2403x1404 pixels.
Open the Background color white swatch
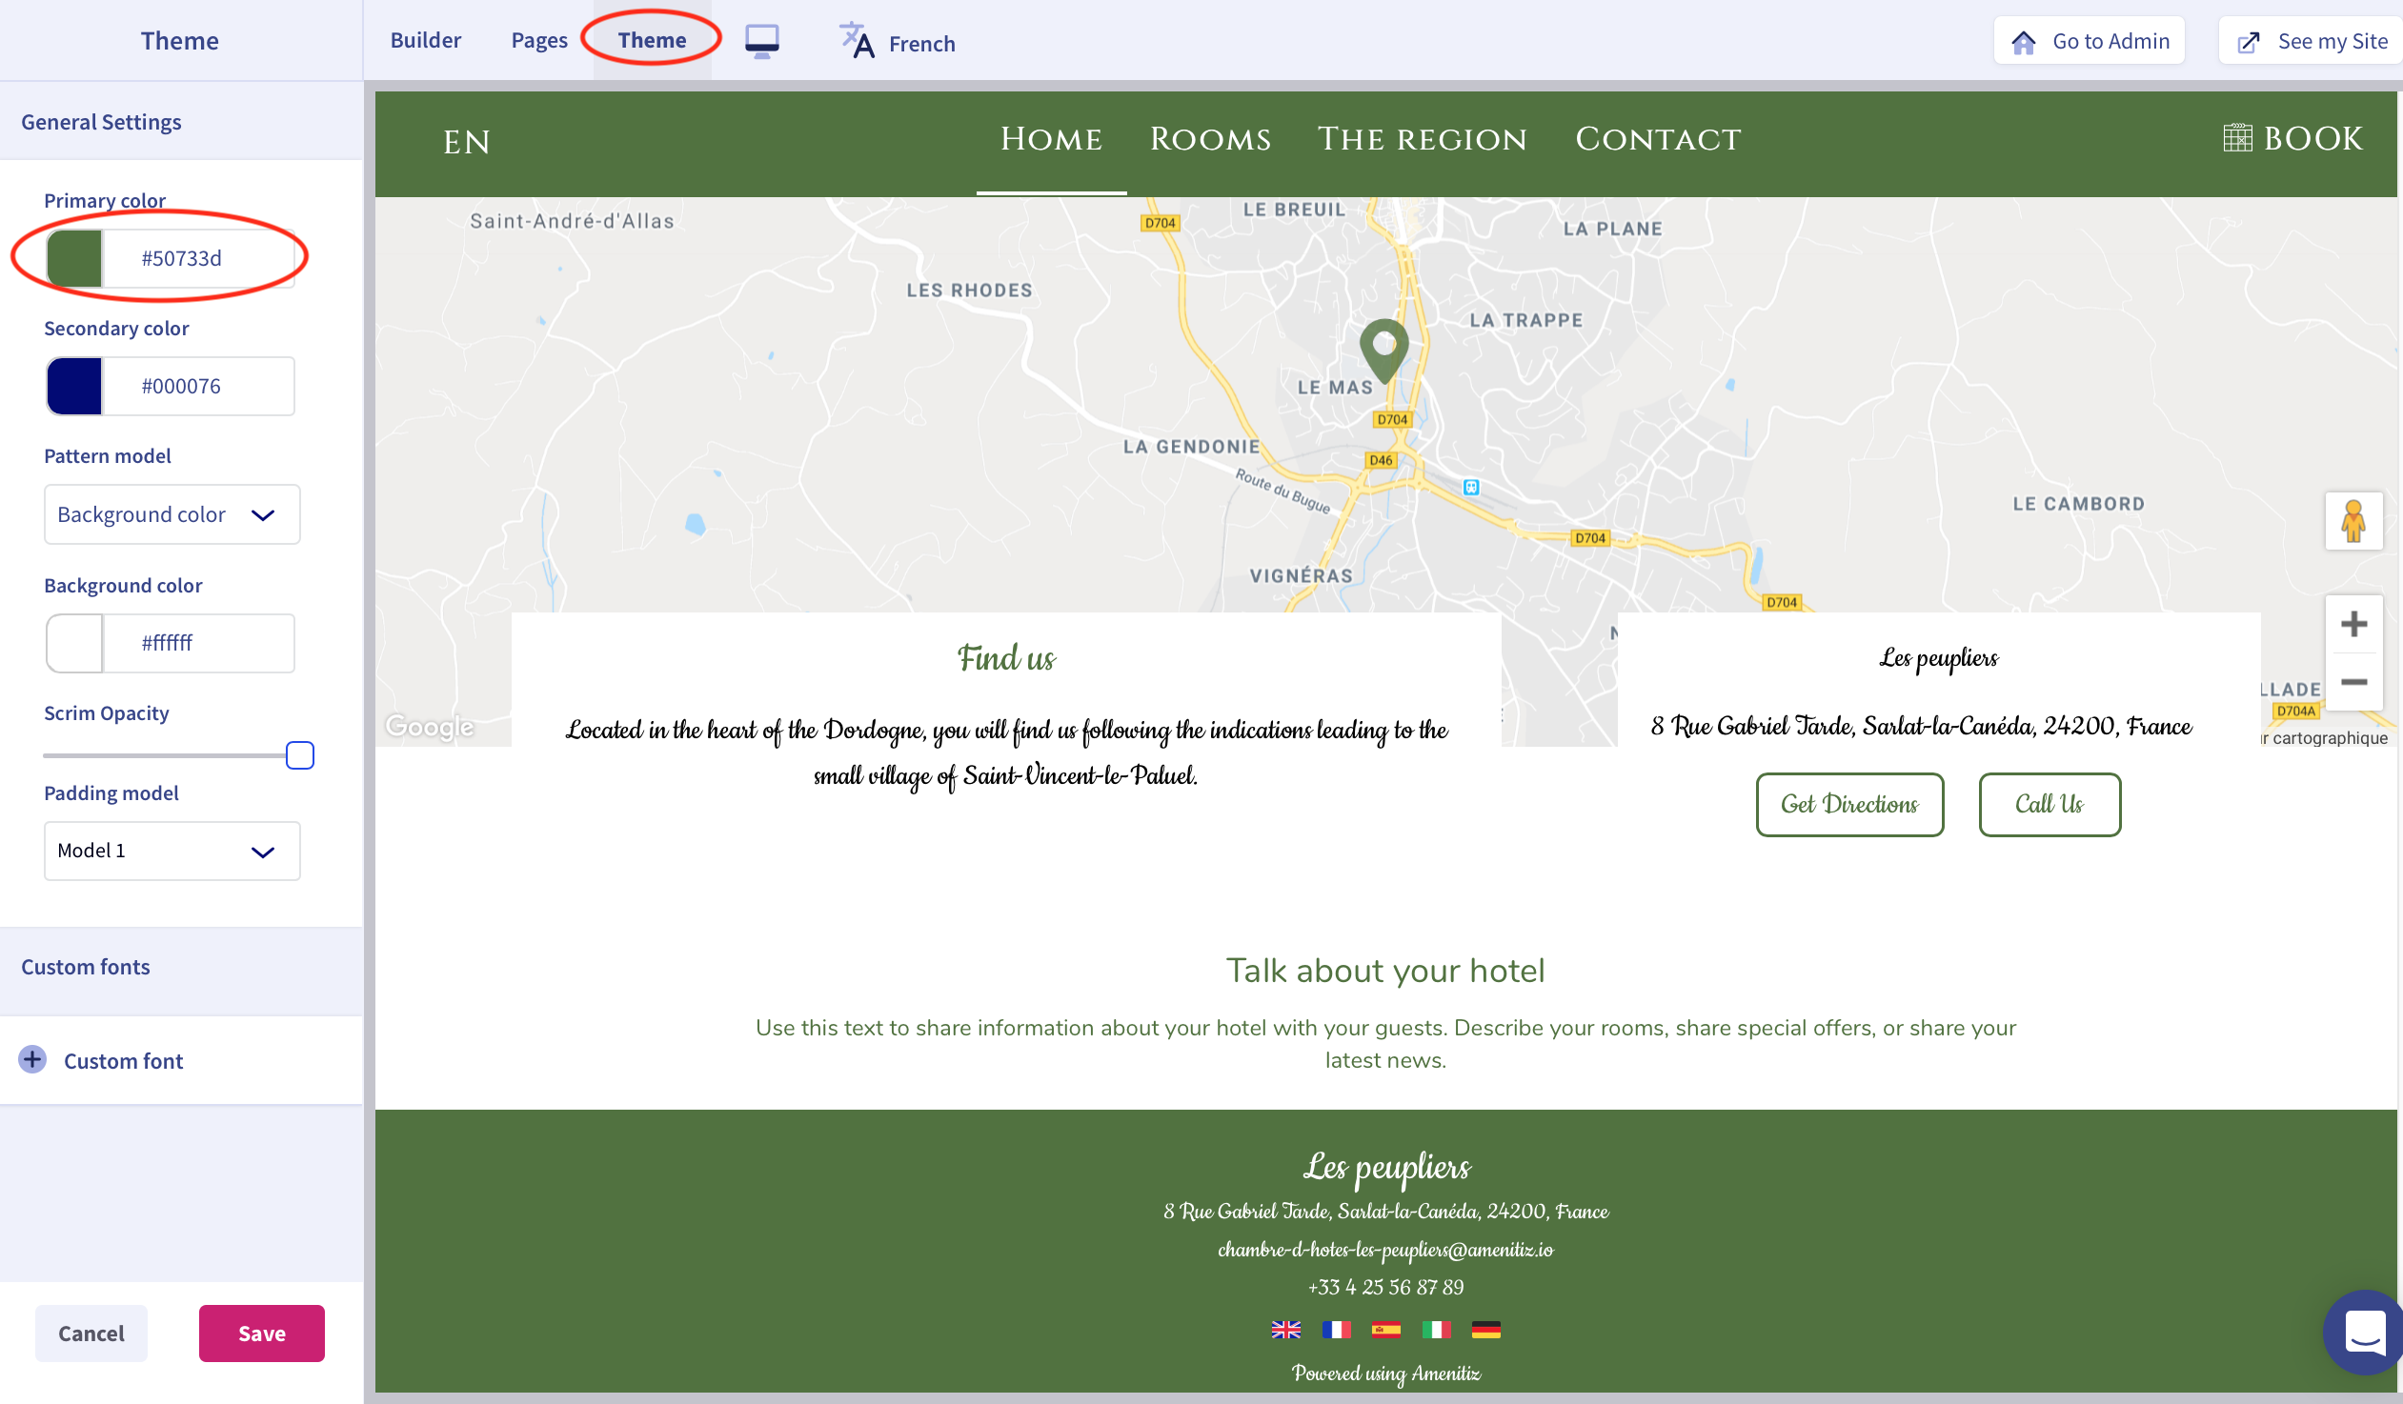(74, 643)
